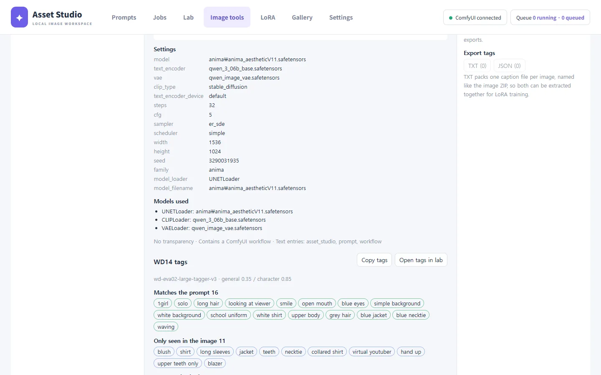This screenshot has height=375, width=601.
Task: Open the LoRA tab
Action: (x=268, y=17)
